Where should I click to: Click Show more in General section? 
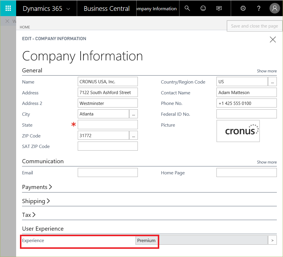pos(267,71)
